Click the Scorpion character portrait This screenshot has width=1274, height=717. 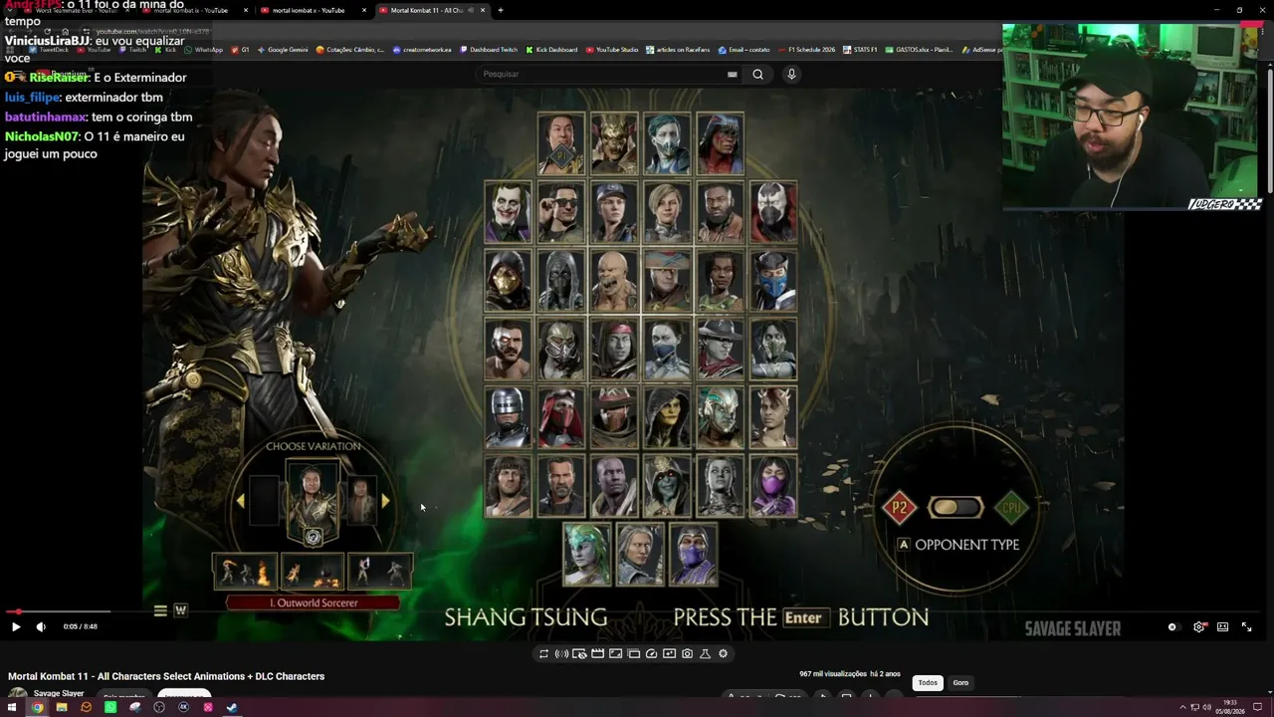(508, 280)
